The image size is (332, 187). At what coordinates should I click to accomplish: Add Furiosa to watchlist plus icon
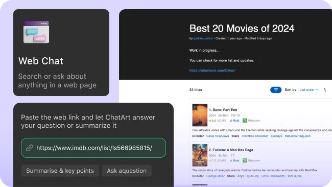[195, 147]
